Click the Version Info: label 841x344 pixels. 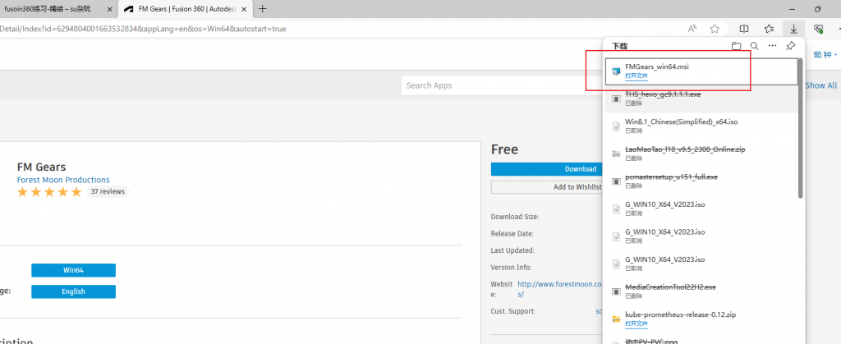(x=511, y=267)
